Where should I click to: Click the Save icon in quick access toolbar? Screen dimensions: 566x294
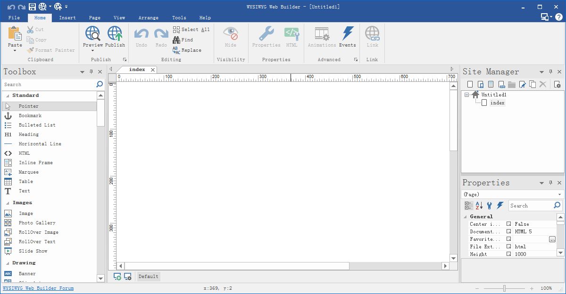(x=33, y=7)
